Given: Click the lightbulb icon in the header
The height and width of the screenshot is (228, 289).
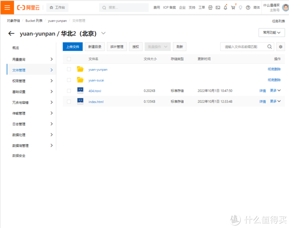Looking at the screenshot, I should (240, 8).
